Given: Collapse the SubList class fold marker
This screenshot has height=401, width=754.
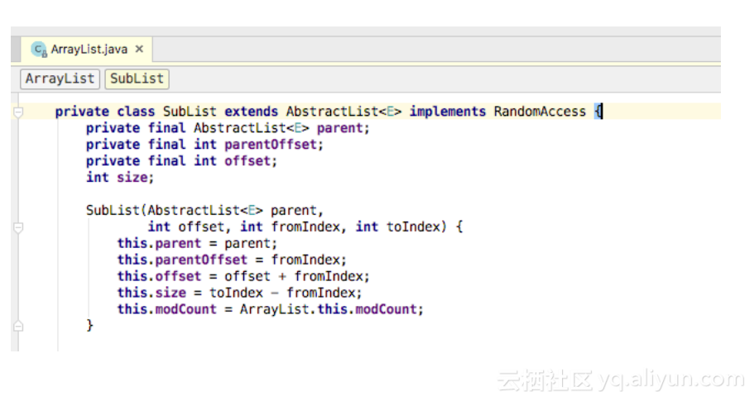Looking at the screenshot, I should (x=18, y=112).
